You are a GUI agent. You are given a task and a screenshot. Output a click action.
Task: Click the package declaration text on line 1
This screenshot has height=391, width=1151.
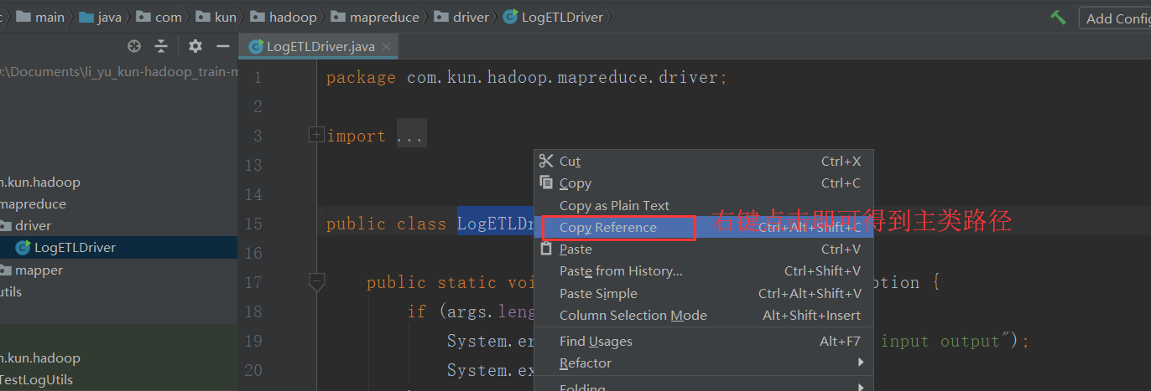[x=527, y=77]
